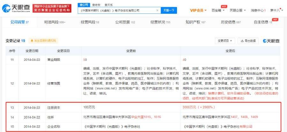The image size is (287, 132).
Task: Click the 序号 column header
Action: [12, 51]
